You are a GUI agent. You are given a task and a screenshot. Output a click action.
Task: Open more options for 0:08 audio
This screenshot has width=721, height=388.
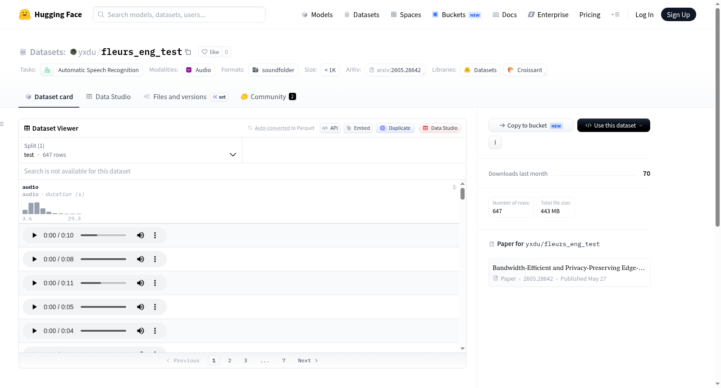[x=155, y=259]
